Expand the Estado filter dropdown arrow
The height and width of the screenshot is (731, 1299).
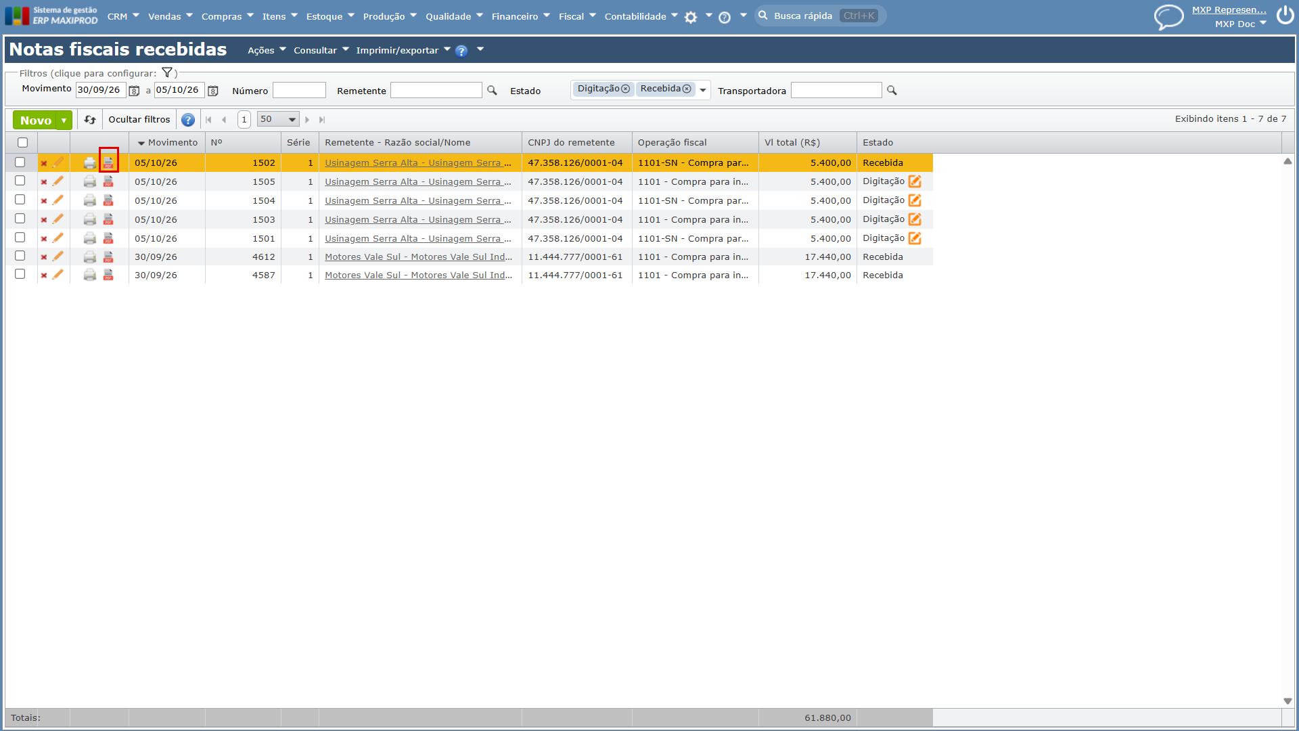[x=703, y=90]
